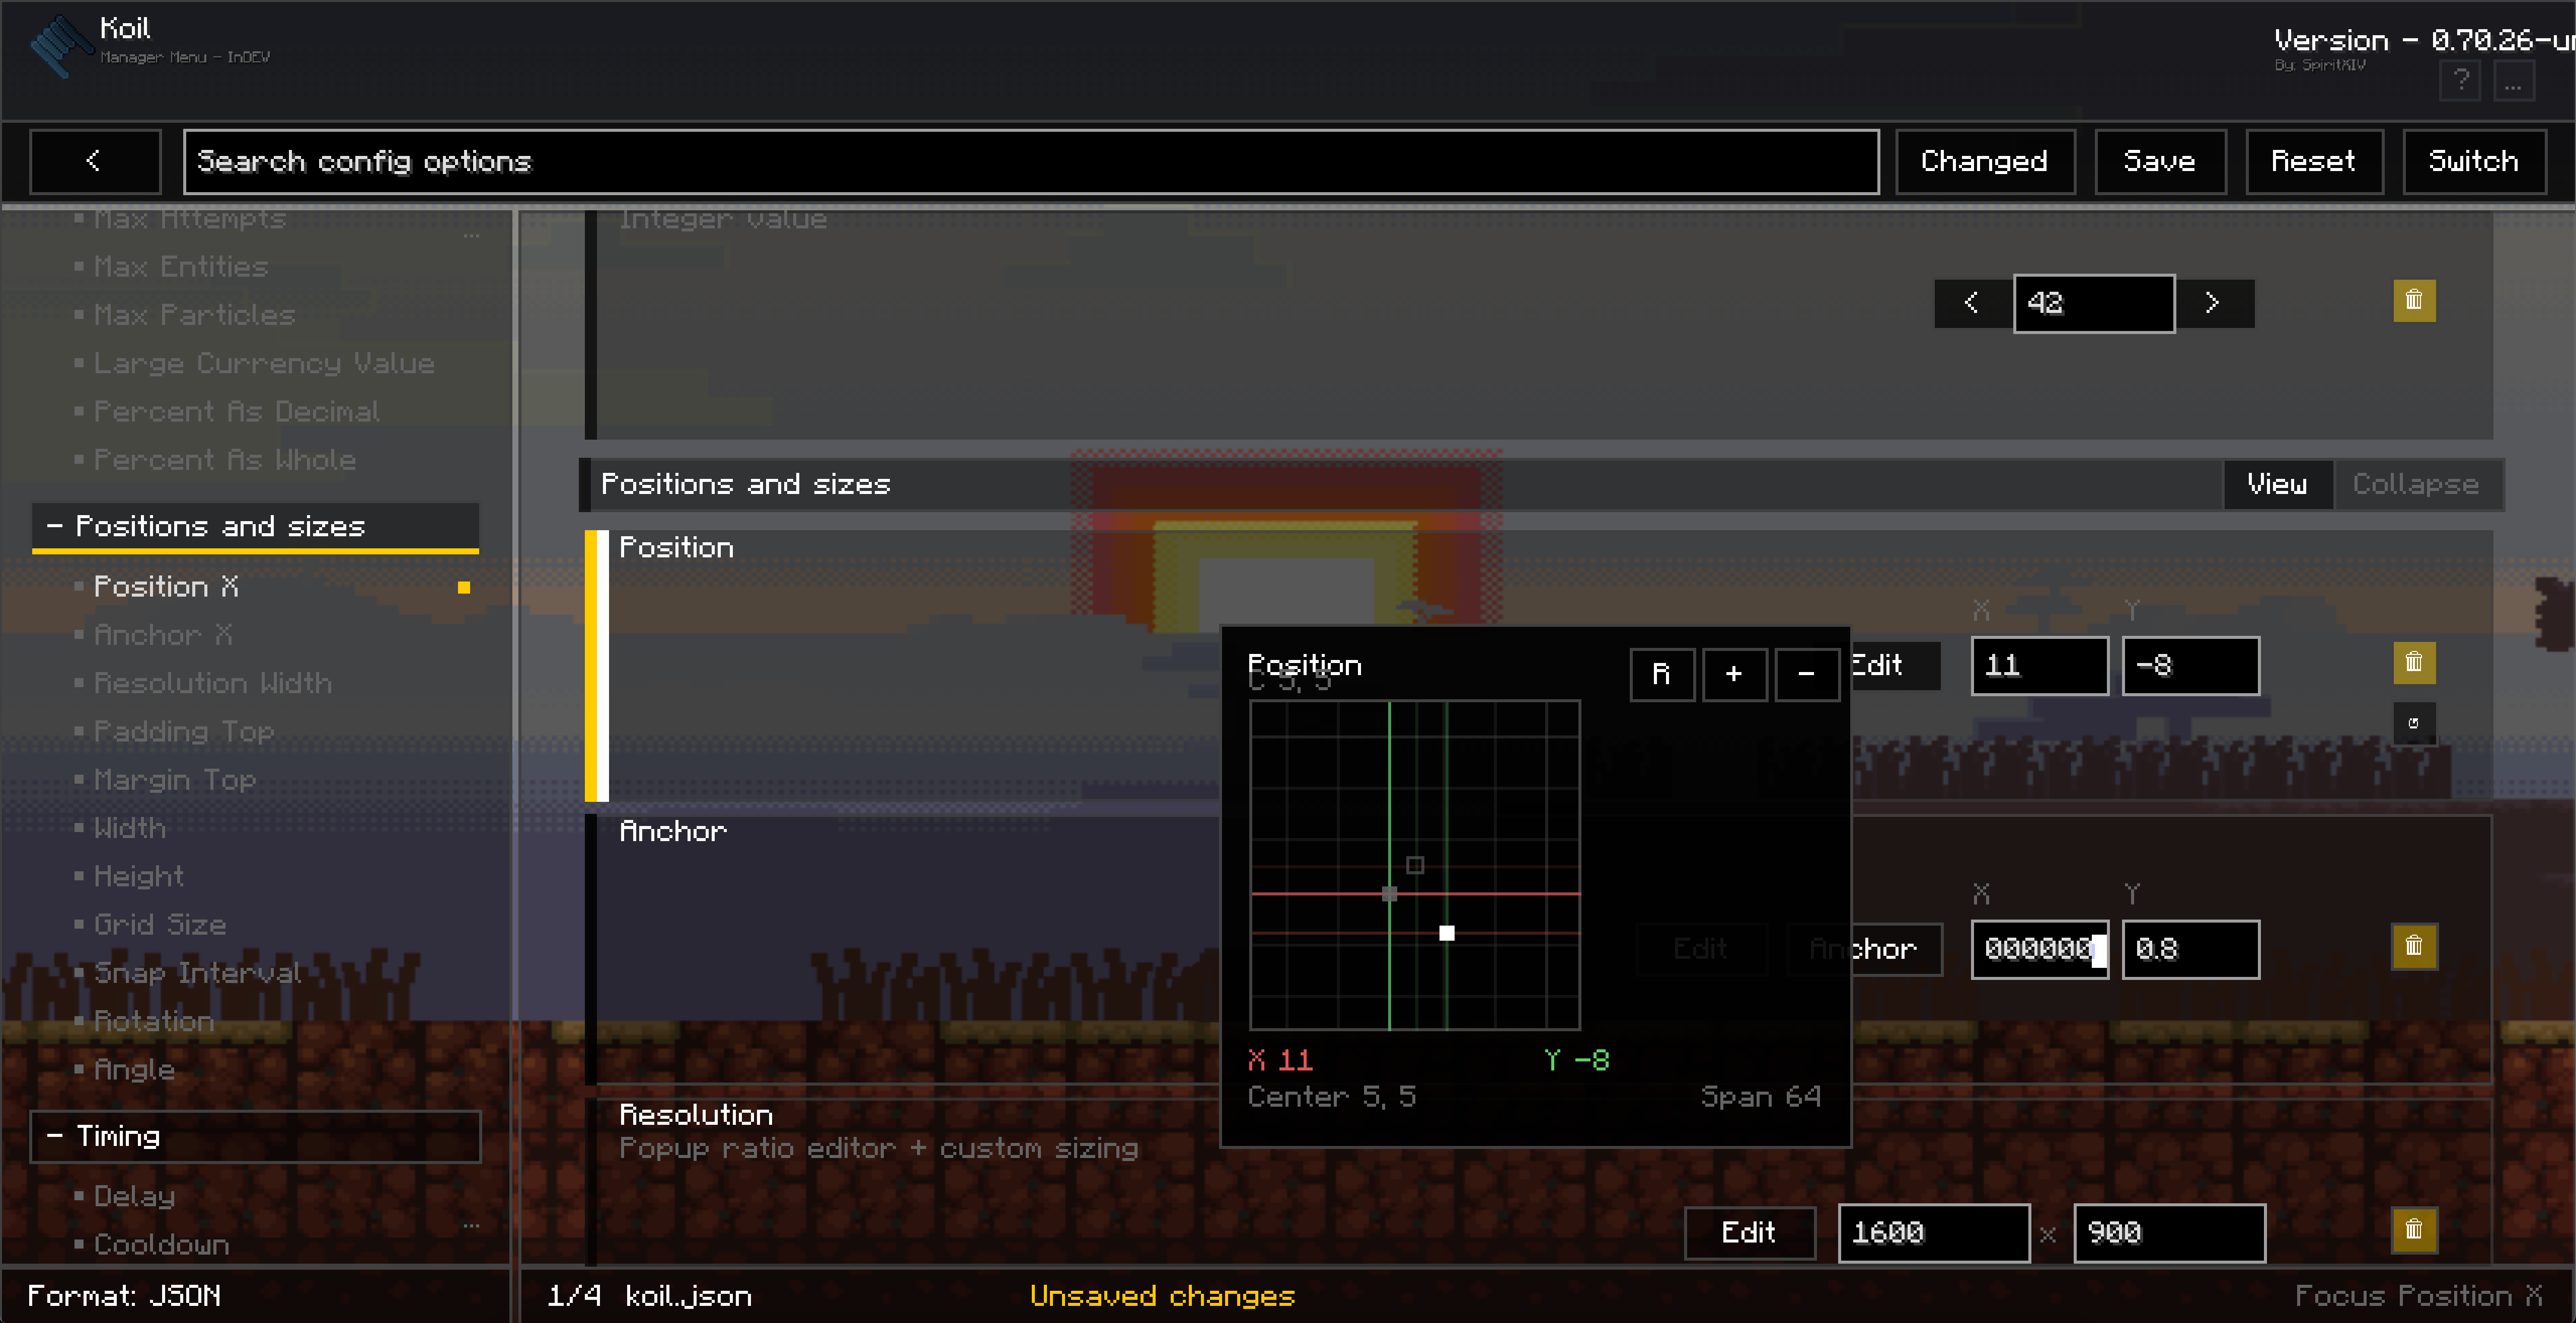The image size is (2576, 1323).
Task: Delete the integer value 42 entry
Action: (2414, 301)
